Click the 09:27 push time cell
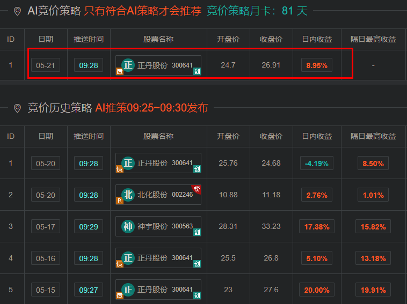This screenshot has height=304, width=407. (89, 290)
